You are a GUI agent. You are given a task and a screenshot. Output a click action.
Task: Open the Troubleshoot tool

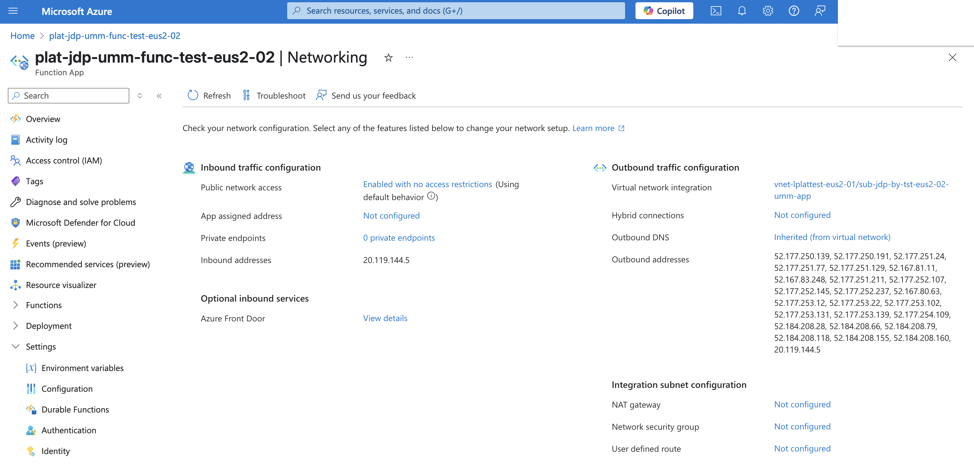(274, 96)
